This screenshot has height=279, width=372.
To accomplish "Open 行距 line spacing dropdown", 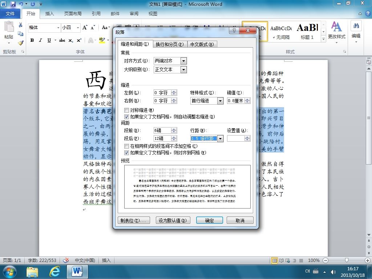I will pos(220,138).
